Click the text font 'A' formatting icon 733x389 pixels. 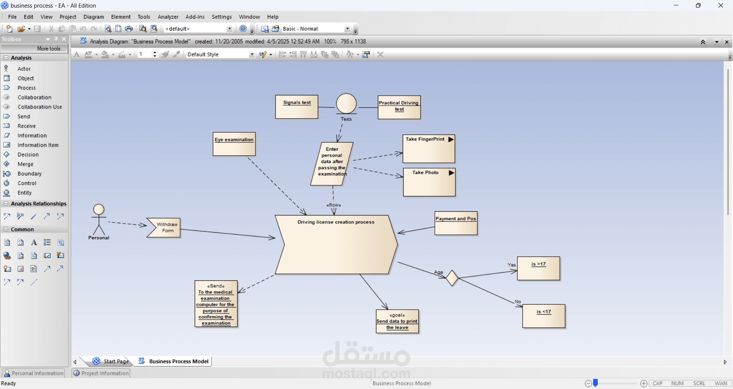(x=77, y=55)
